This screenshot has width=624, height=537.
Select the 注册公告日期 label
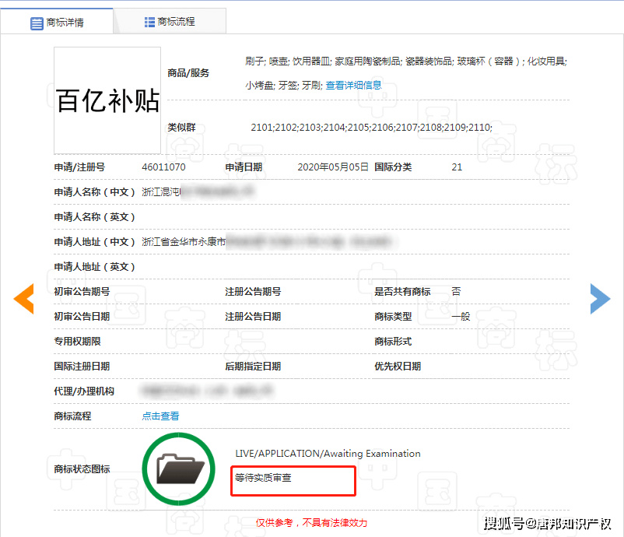[x=253, y=317]
